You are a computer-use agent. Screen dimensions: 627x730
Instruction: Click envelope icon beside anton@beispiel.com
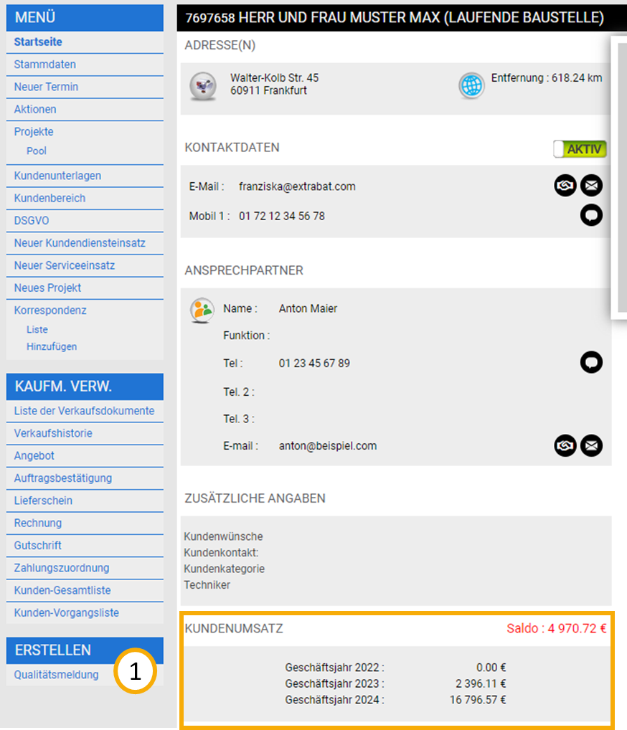pyautogui.click(x=591, y=445)
